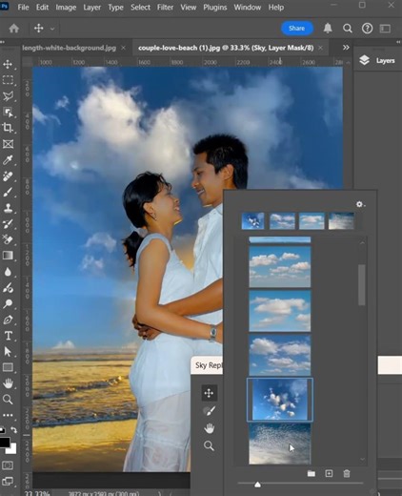This screenshot has height=496, width=402.
Task: Toggle Quick Mask mode
Action: (8, 465)
